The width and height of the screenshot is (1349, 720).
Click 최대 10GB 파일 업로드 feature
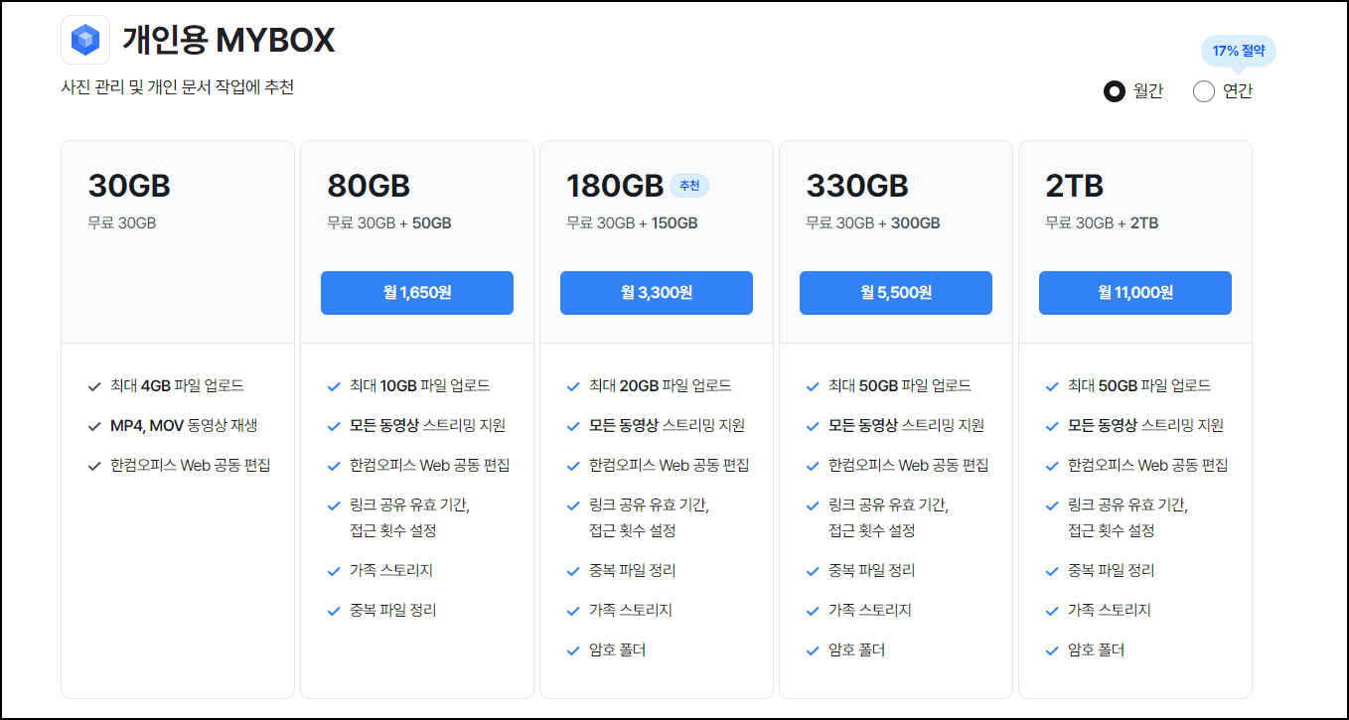click(420, 386)
